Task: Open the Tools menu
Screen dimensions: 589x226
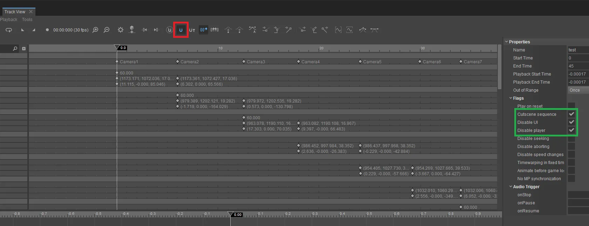Action: pyautogui.click(x=27, y=20)
